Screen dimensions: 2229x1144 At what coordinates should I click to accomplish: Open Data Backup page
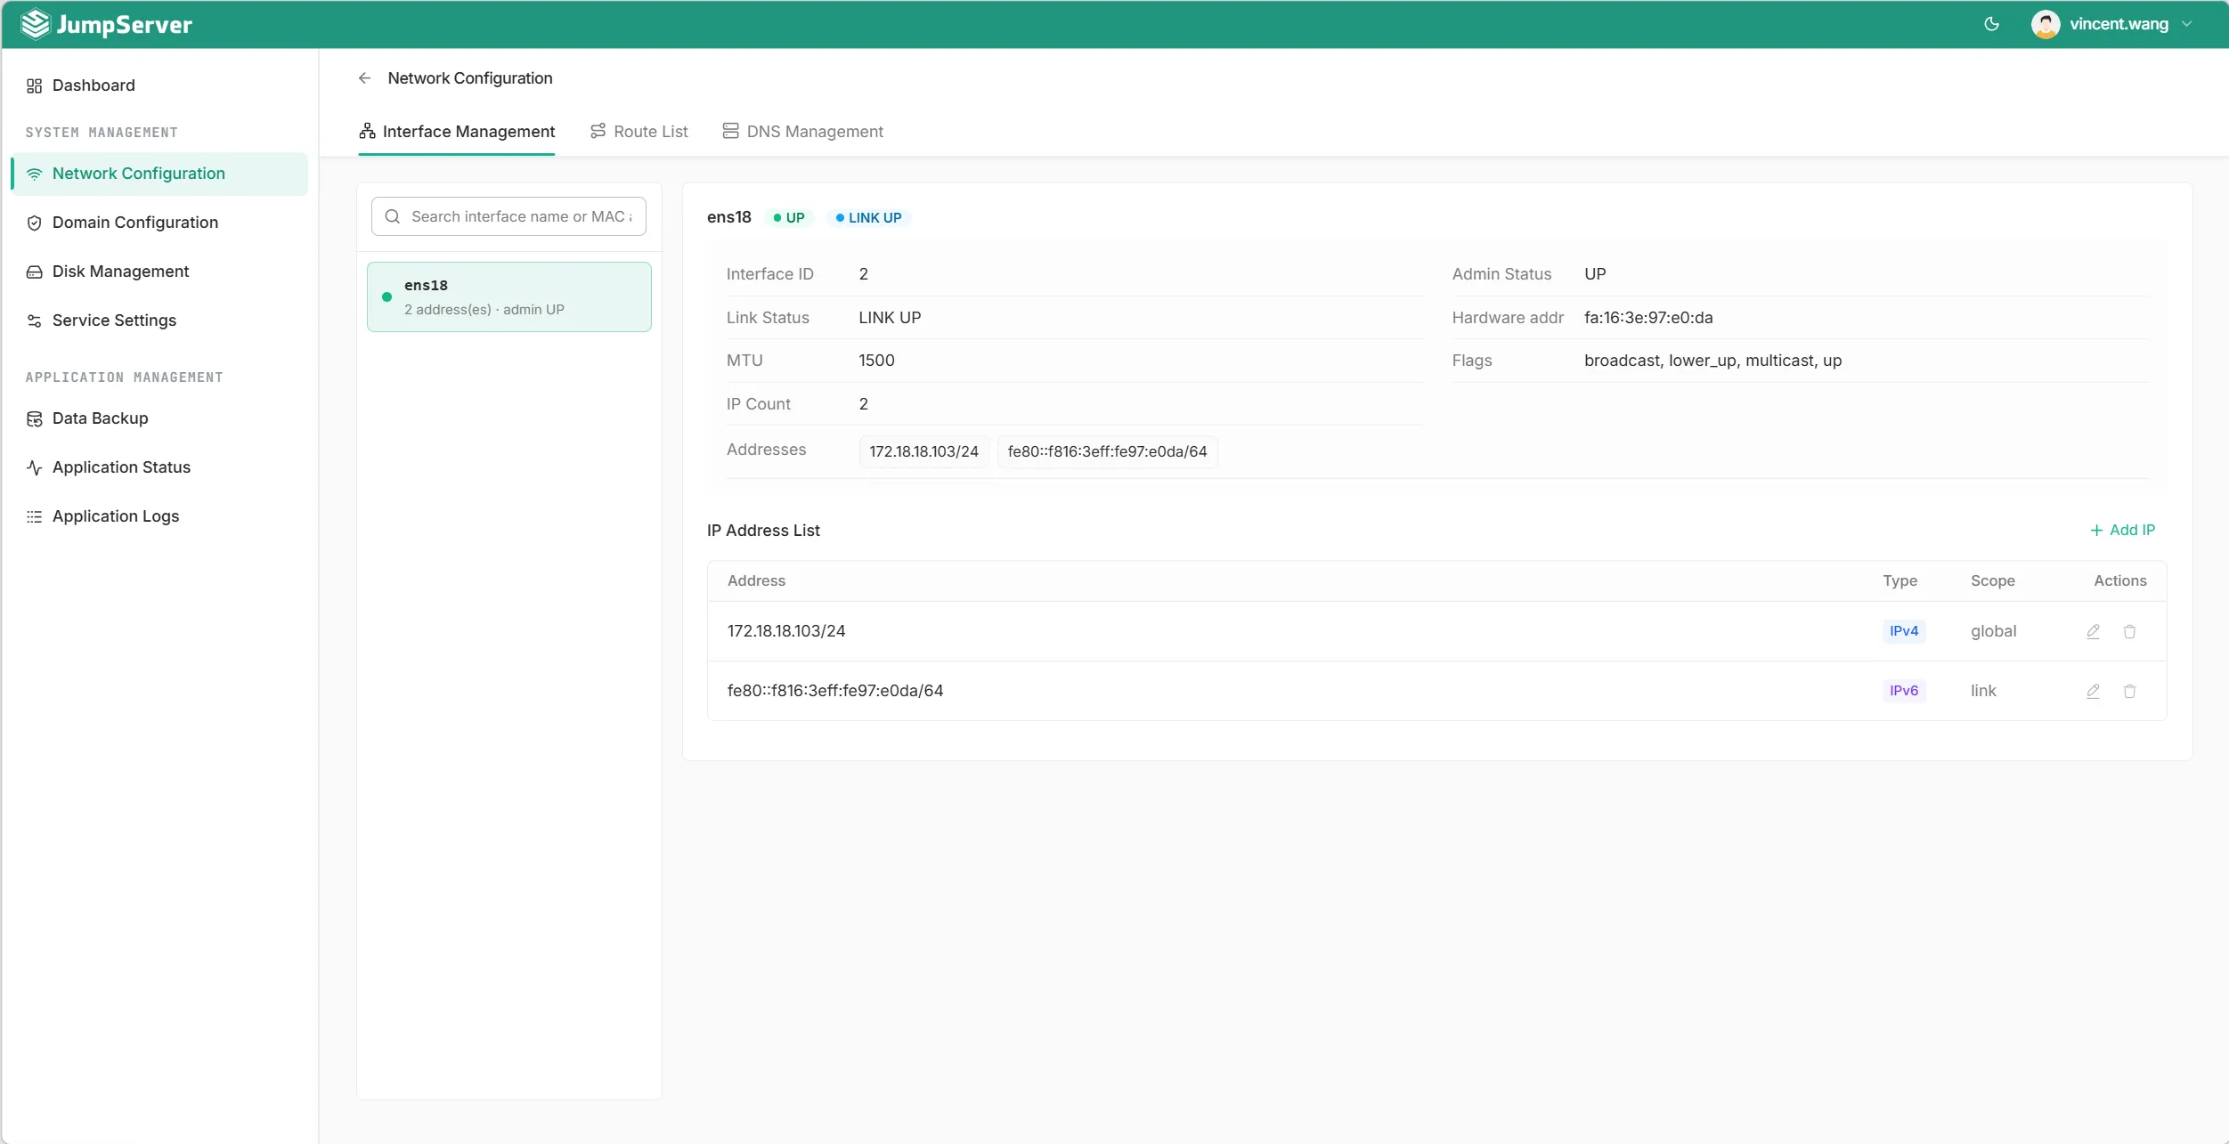coord(159,418)
